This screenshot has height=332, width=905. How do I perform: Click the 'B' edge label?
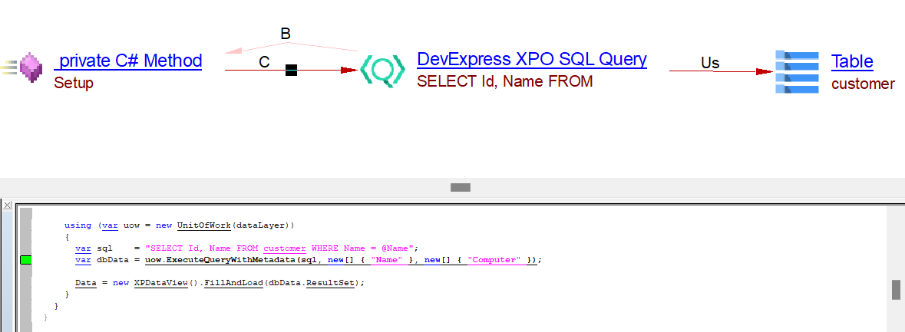(x=286, y=35)
